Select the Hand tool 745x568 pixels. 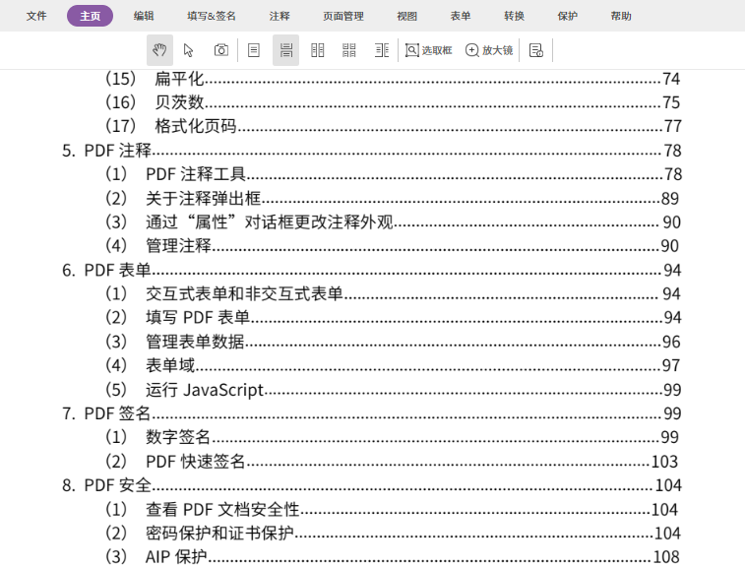point(159,50)
